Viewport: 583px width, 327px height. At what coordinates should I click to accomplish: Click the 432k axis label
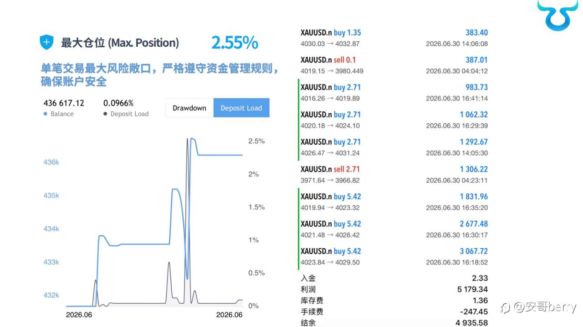pyautogui.click(x=51, y=296)
